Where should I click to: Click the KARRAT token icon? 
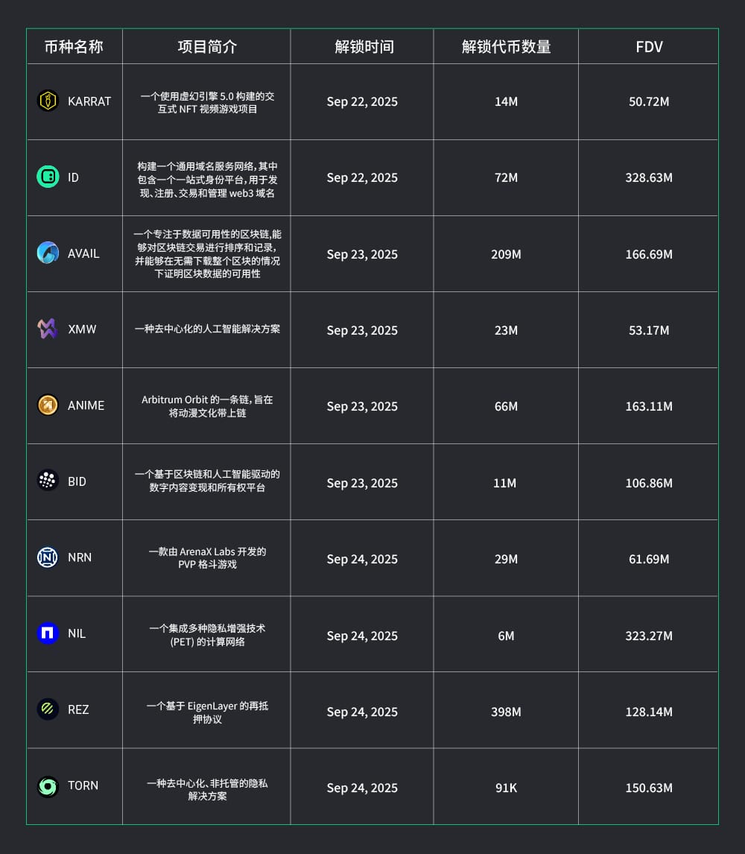click(48, 101)
